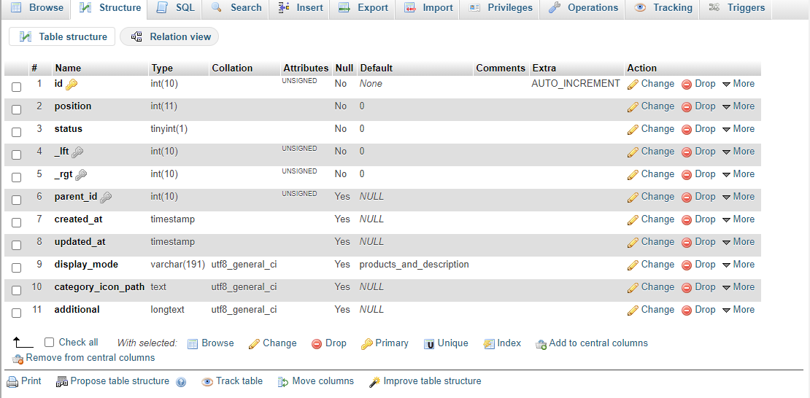Click the pencil Change icon for _rgt row

coord(633,175)
